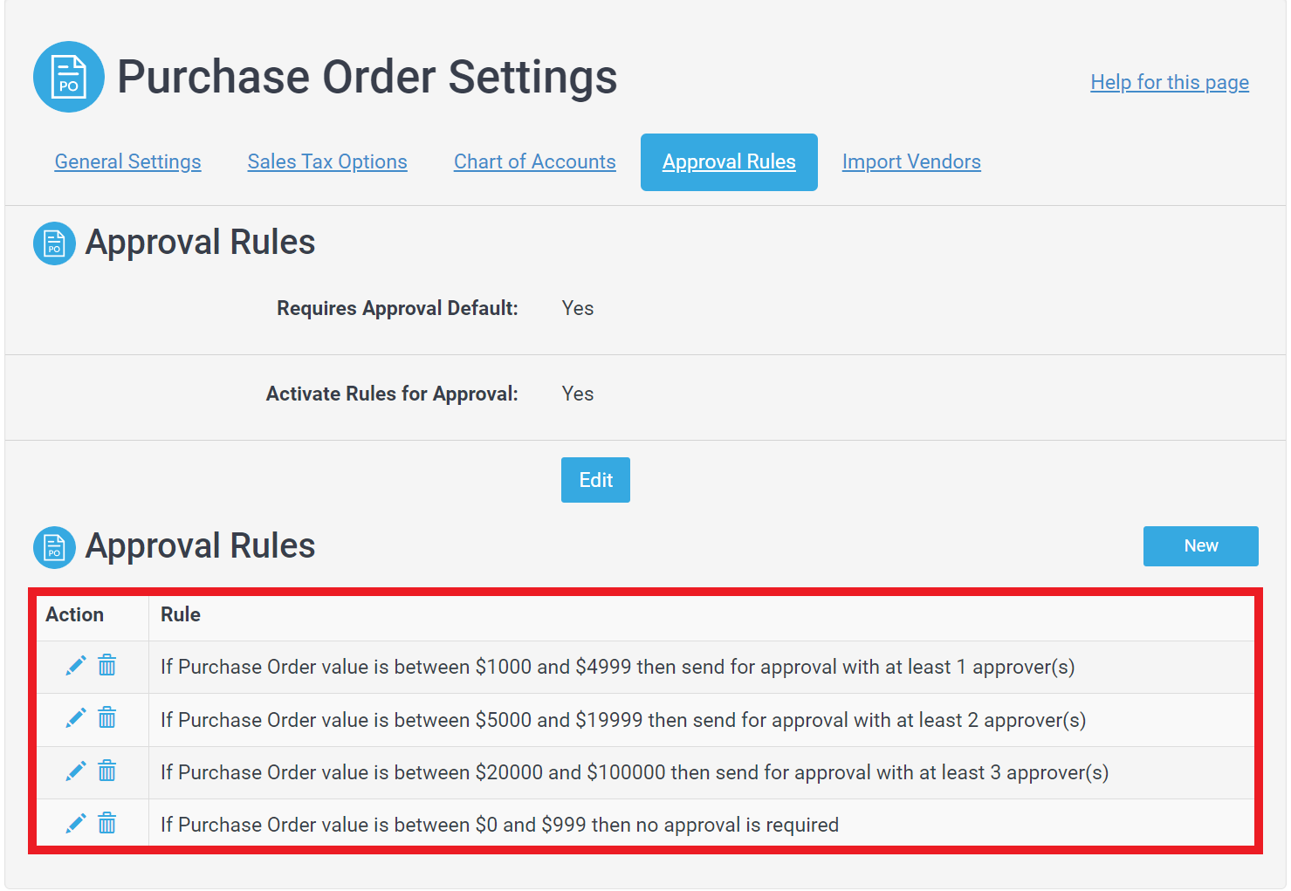Open the General Settings tab
The image size is (1291, 891).
(127, 161)
